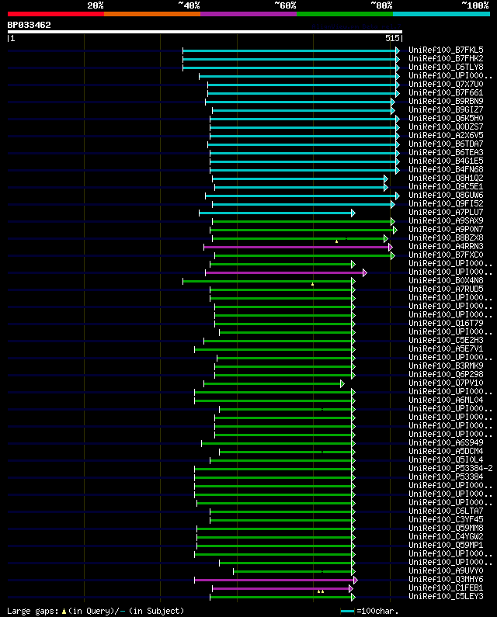
Task: Click UniRef100_Q3MHY6 entry
Action: point(446,579)
